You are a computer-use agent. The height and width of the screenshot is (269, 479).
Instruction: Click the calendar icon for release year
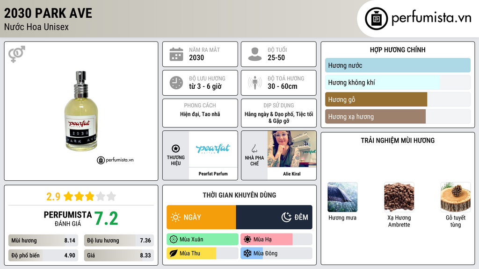pyautogui.click(x=176, y=54)
